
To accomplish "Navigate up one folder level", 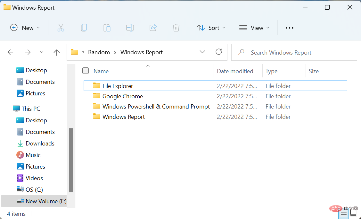I will pyautogui.click(x=56, y=52).
